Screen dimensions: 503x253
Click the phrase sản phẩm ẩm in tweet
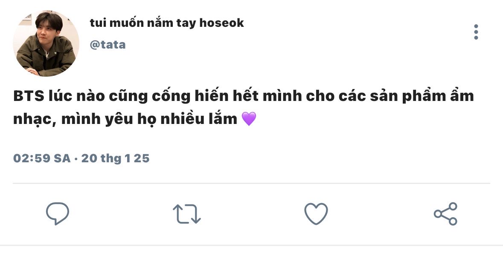click(422, 96)
